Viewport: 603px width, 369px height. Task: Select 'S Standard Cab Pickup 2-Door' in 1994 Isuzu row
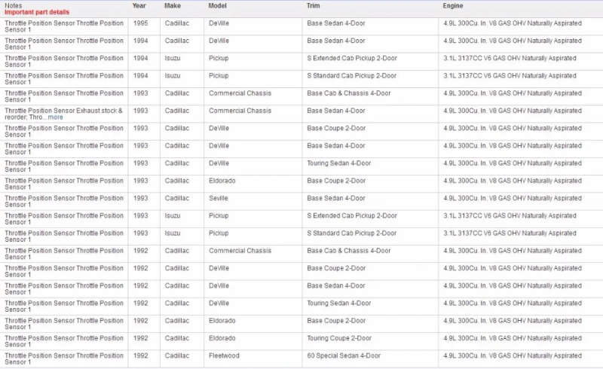(x=351, y=76)
